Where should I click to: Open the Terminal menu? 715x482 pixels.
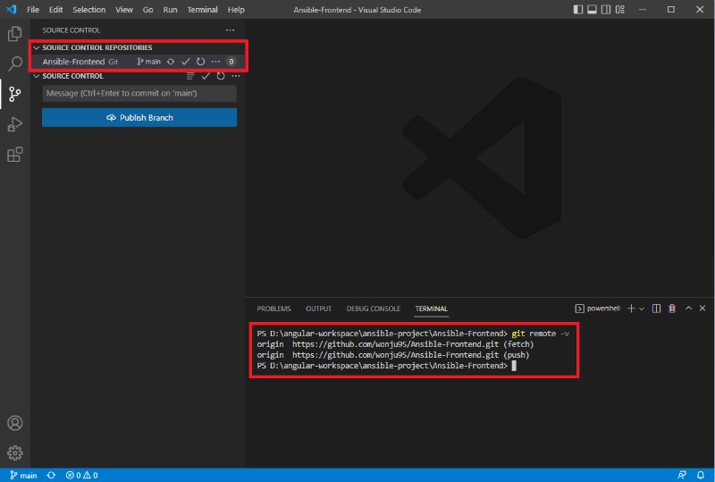tap(203, 10)
